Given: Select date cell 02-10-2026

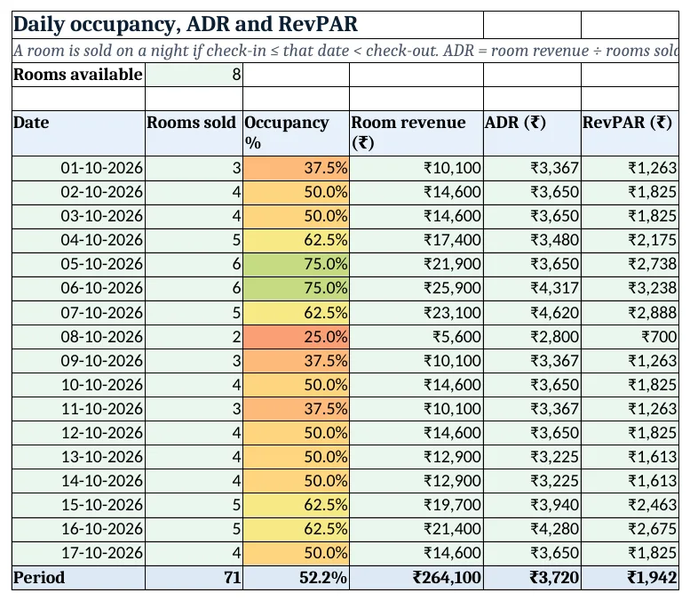Looking at the screenshot, I should pos(78,193).
